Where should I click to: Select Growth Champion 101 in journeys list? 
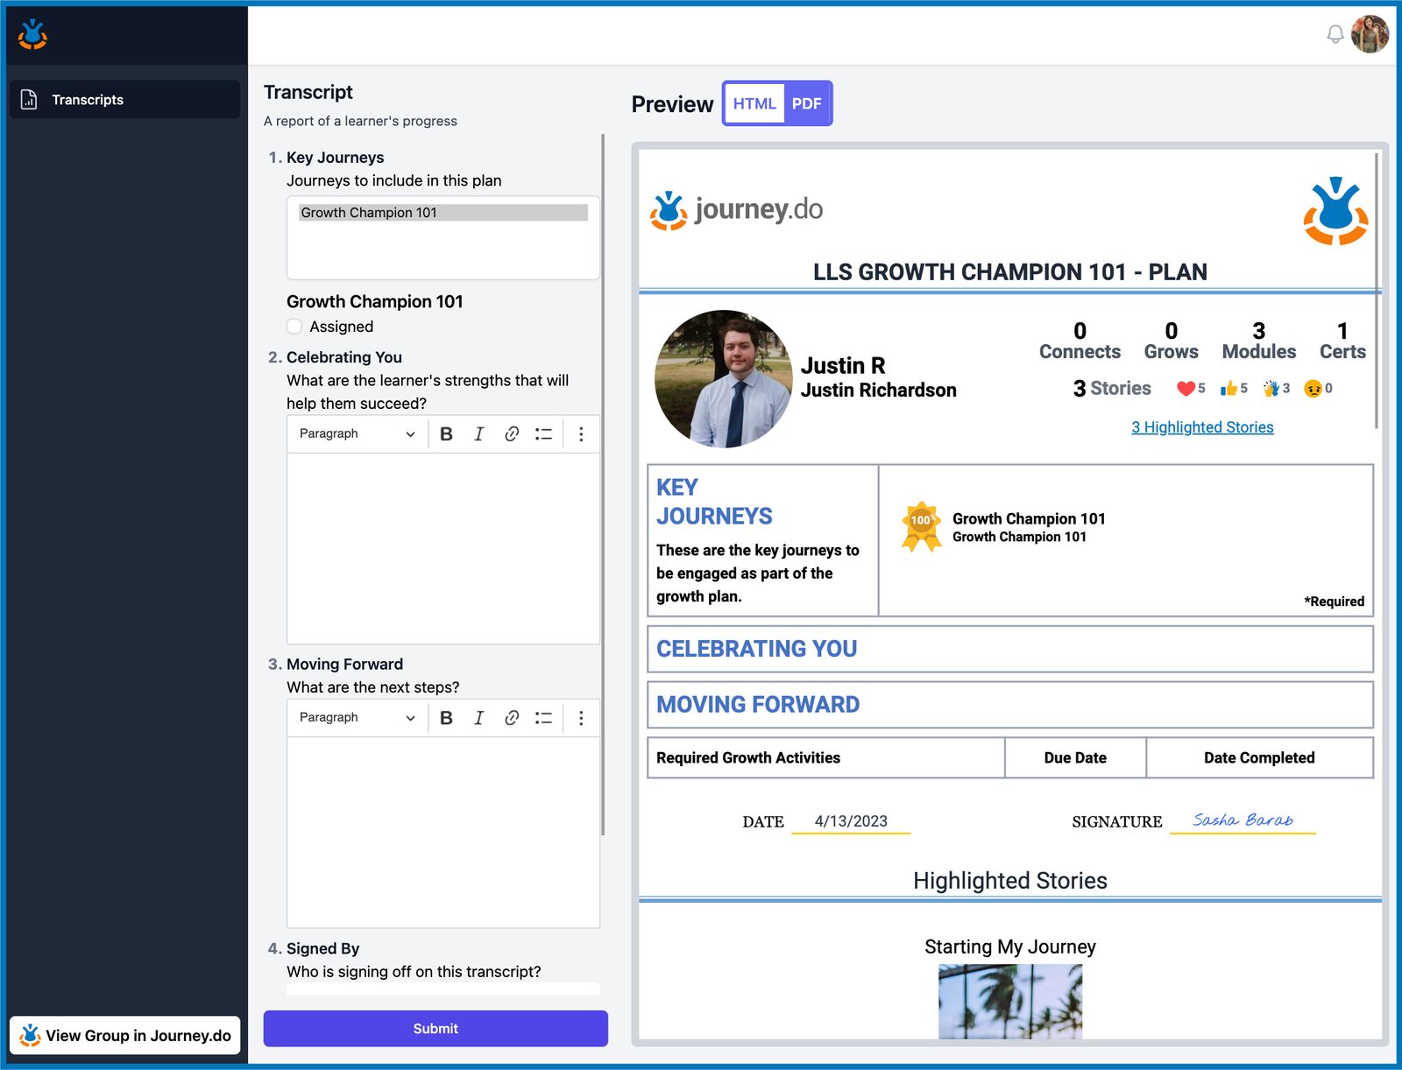pos(443,213)
